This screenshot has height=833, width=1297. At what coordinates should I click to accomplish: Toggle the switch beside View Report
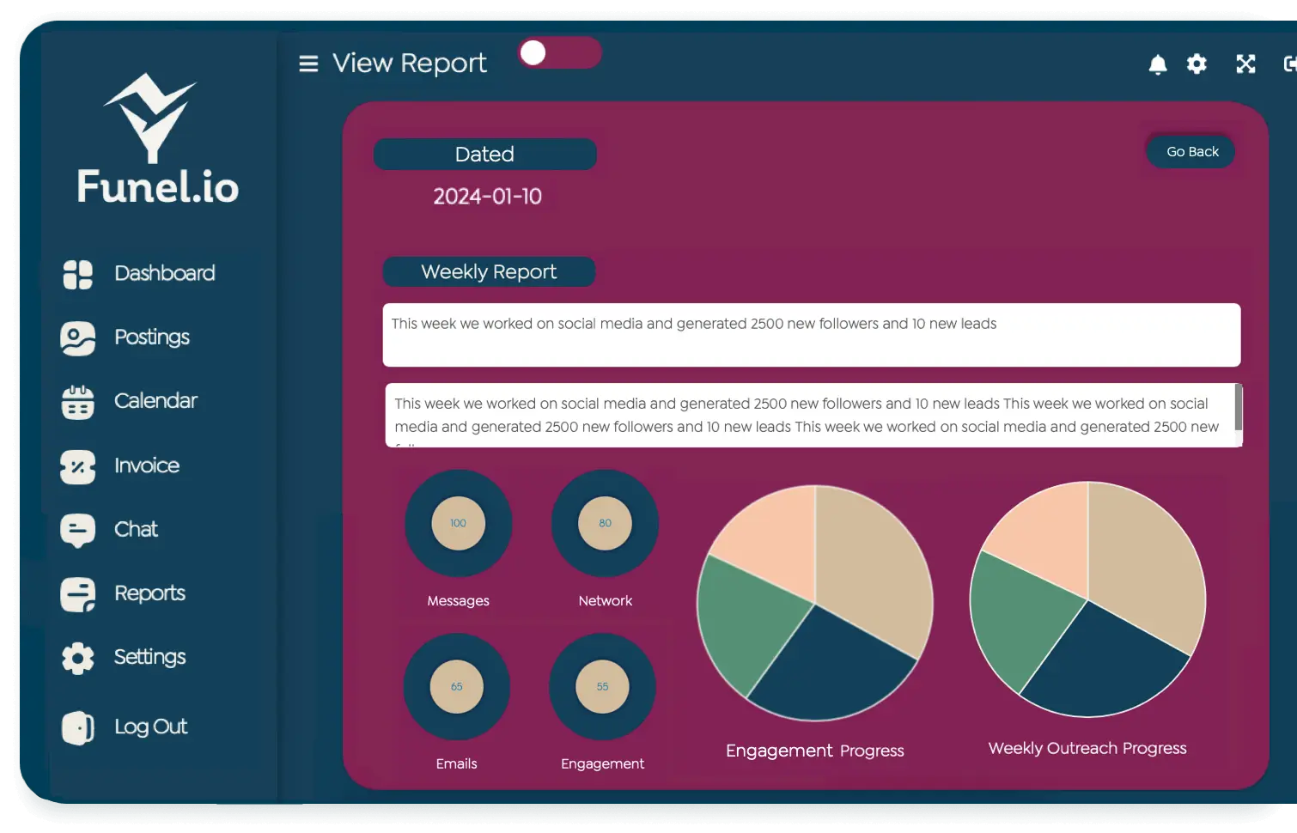pos(559,53)
